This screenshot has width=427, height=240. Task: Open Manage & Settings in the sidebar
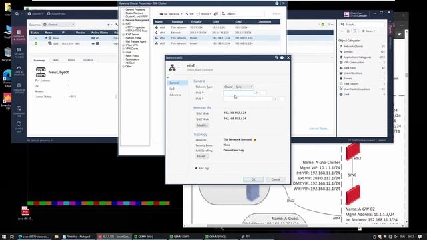[19, 88]
